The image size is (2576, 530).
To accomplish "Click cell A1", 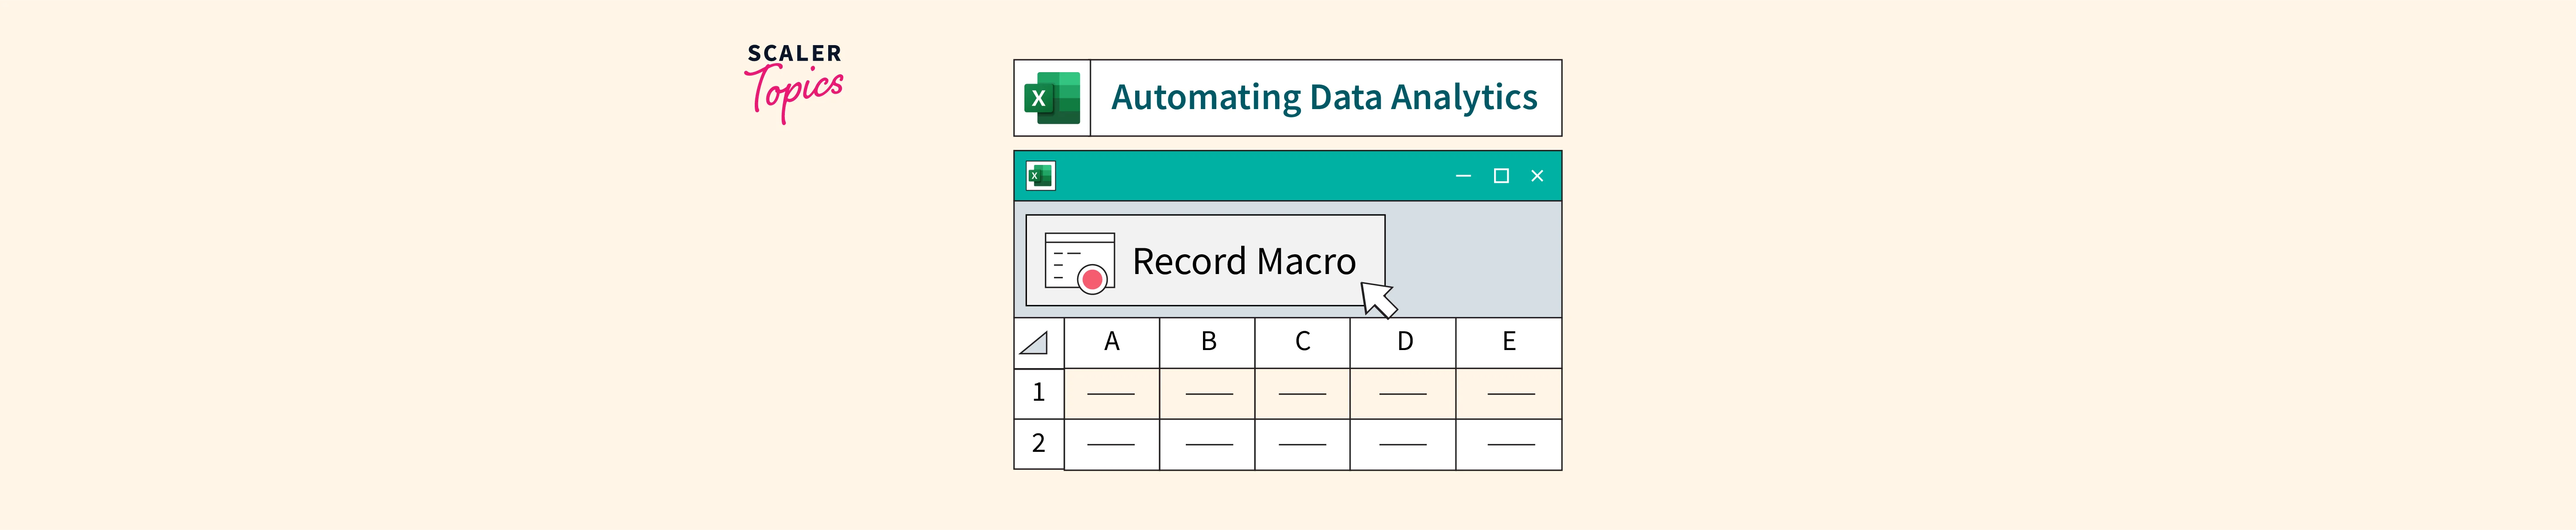I will (x=1111, y=394).
